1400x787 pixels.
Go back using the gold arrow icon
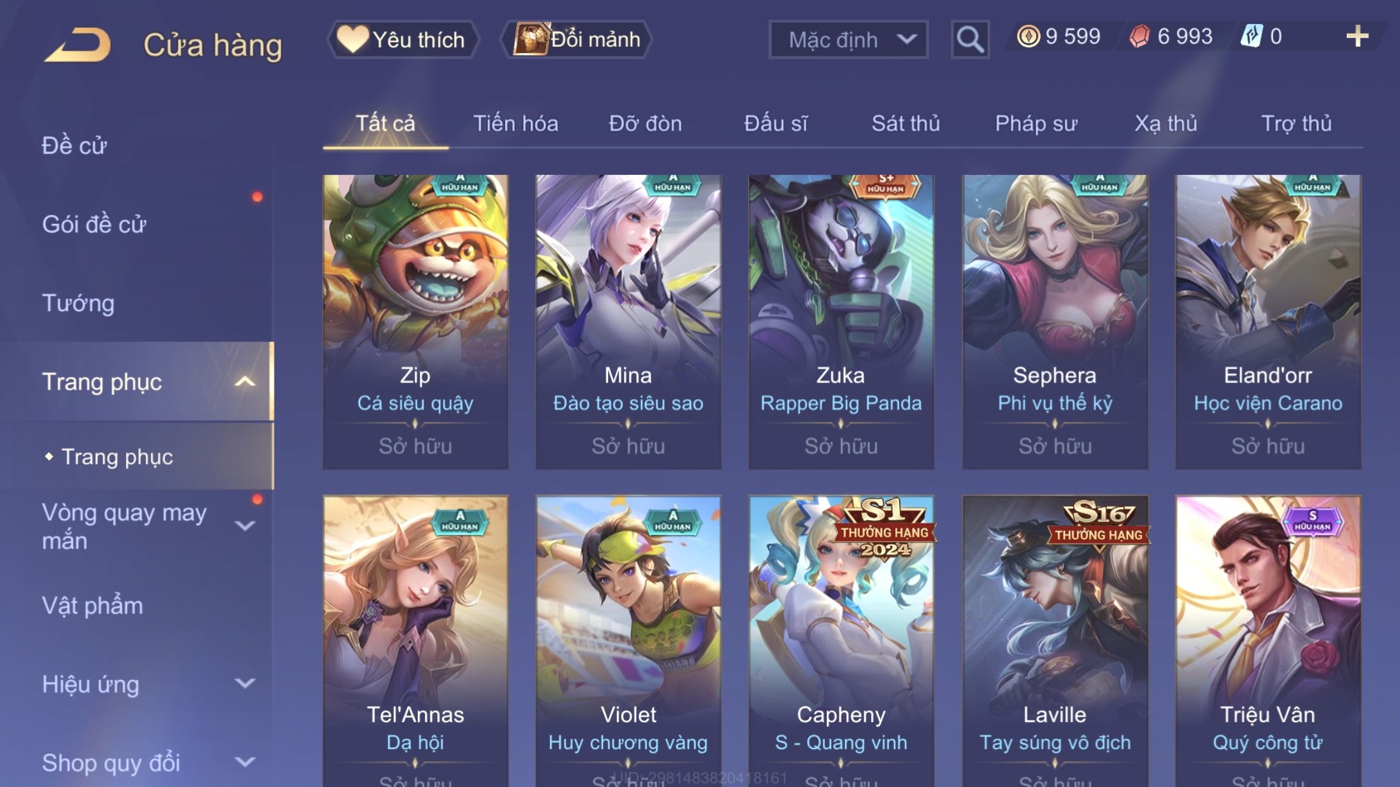click(78, 44)
